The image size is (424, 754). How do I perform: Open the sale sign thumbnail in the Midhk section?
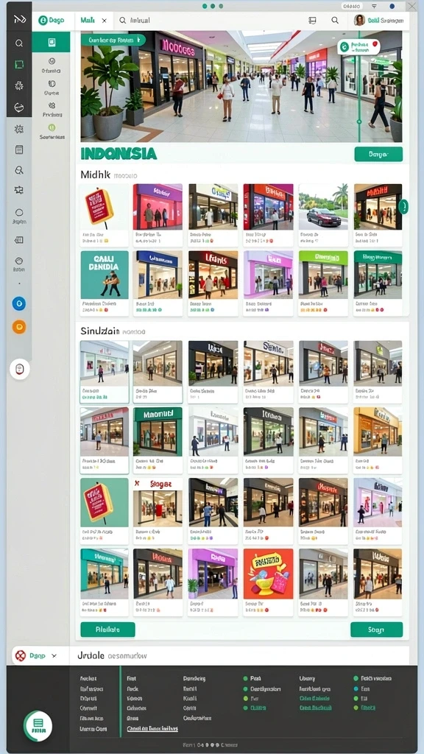click(105, 206)
